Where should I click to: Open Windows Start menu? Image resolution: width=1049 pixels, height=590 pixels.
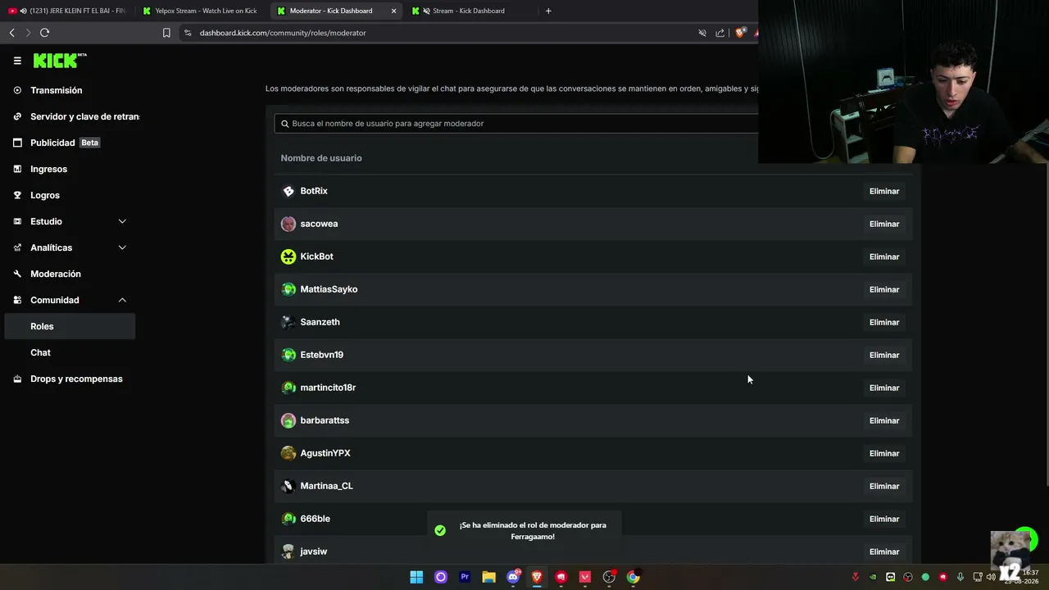416,577
